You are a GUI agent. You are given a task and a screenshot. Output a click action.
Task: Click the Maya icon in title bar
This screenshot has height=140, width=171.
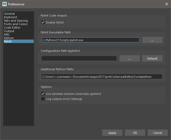pos(4,4)
